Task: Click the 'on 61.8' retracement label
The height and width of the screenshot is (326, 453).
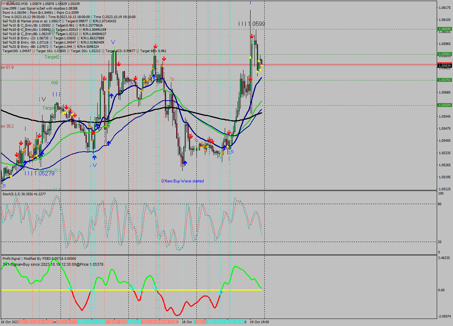Action: click(7, 67)
